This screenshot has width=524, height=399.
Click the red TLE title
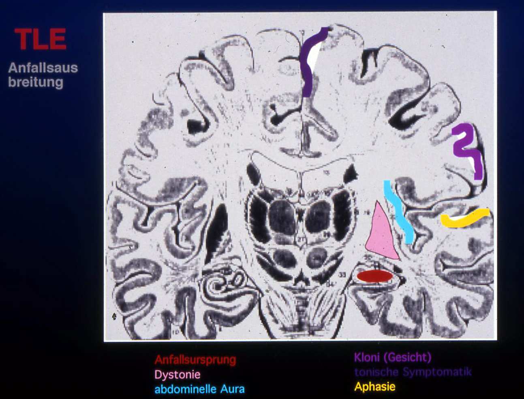(41, 39)
